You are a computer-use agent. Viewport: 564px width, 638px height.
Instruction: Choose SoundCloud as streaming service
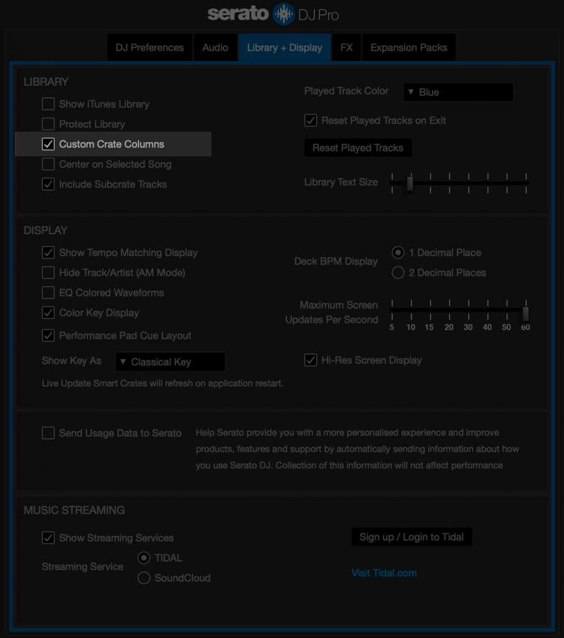(144, 578)
